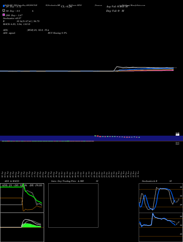Click the 'ADX: 25 +DY: 32.26 -DY: 19.35' readout
183x242 pixels.
coord(22,185)
